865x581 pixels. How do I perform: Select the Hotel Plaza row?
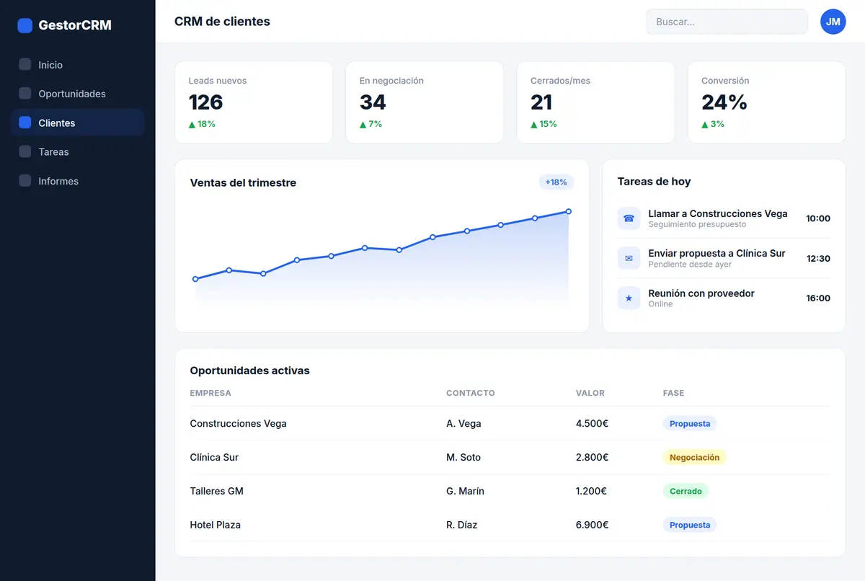(x=510, y=525)
